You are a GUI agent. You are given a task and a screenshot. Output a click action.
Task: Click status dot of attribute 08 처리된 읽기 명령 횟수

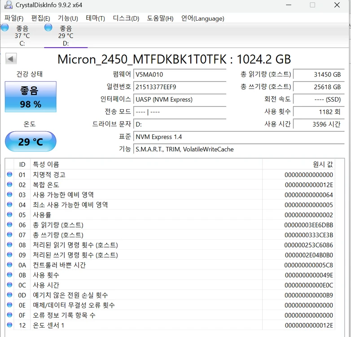[x=9, y=245]
